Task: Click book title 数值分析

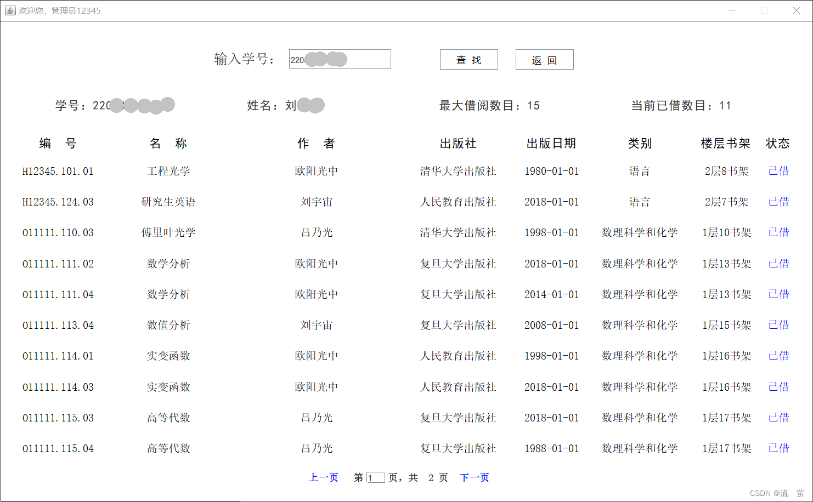Action: (x=168, y=325)
